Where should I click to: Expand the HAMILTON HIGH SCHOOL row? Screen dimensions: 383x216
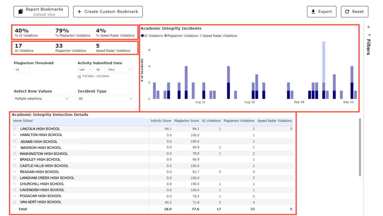15,135
